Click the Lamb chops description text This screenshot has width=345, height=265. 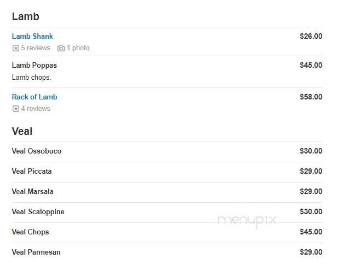click(x=31, y=78)
